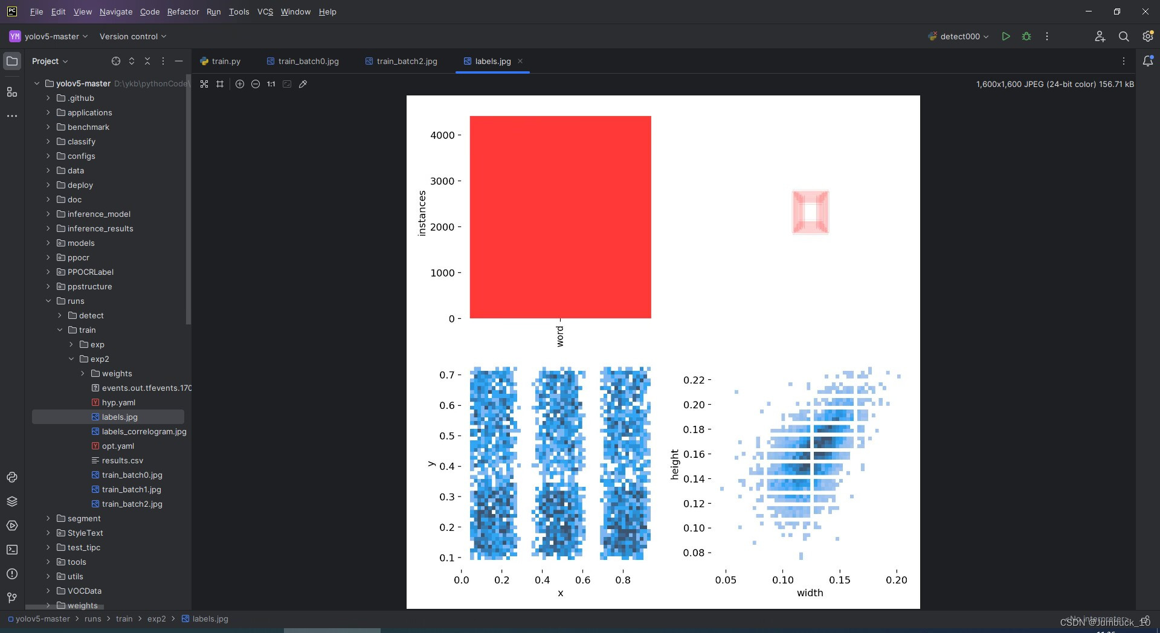Viewport: 1160px width, 633px height.
Task: Click Project panel horizontal scrollbar
Action: tap(65, 606)
